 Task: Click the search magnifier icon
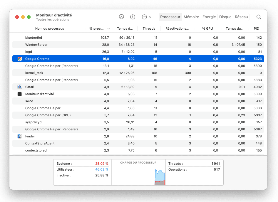click(259, 17)
